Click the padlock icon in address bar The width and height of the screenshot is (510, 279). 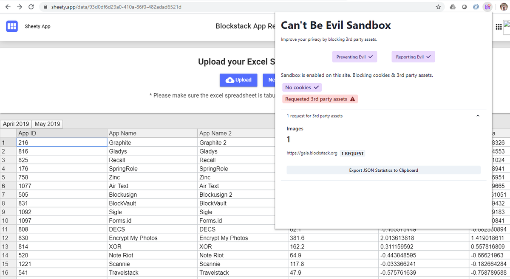click(45, 7)
